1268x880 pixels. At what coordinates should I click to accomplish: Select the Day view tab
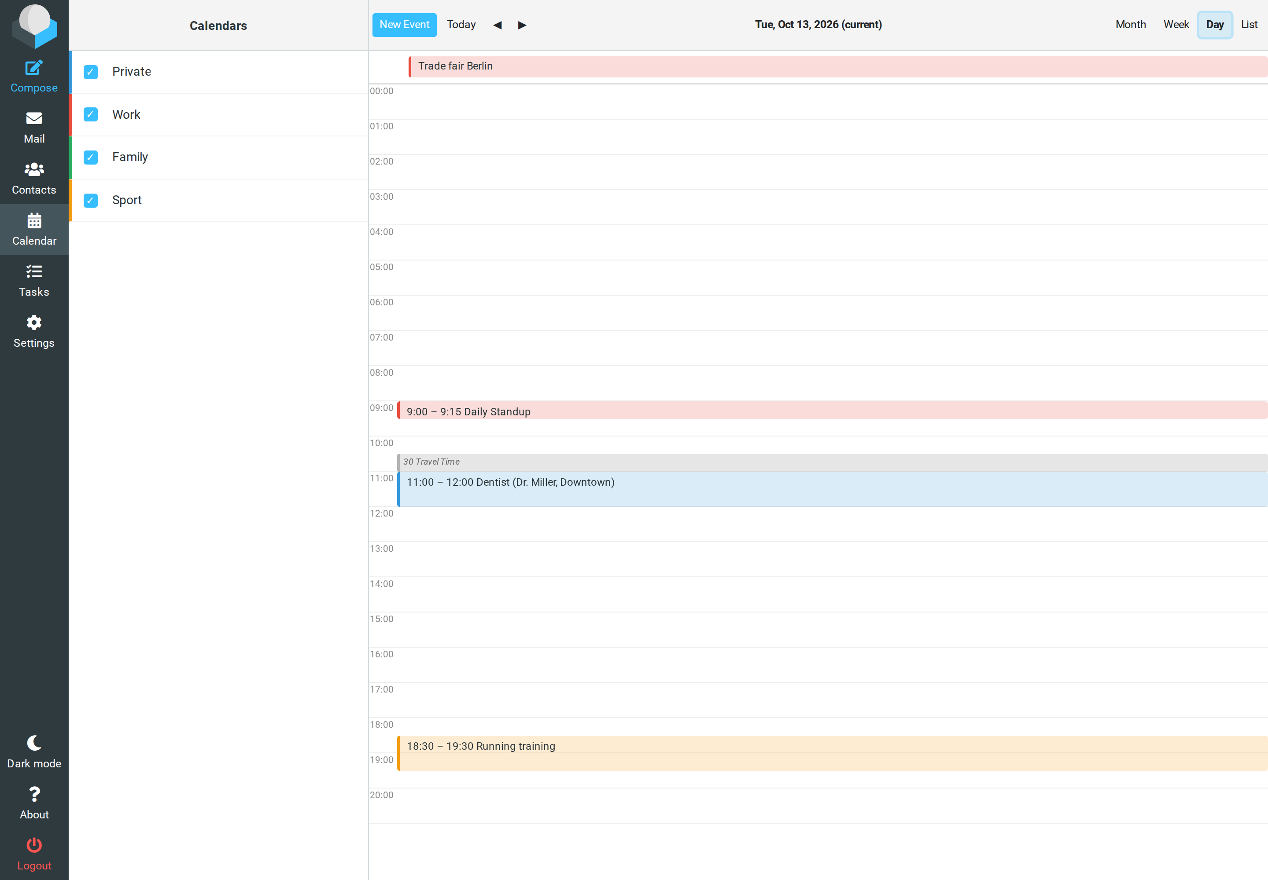1214,25
